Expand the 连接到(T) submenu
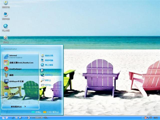This screenshot has width=160, height=120. coord(51,75)
